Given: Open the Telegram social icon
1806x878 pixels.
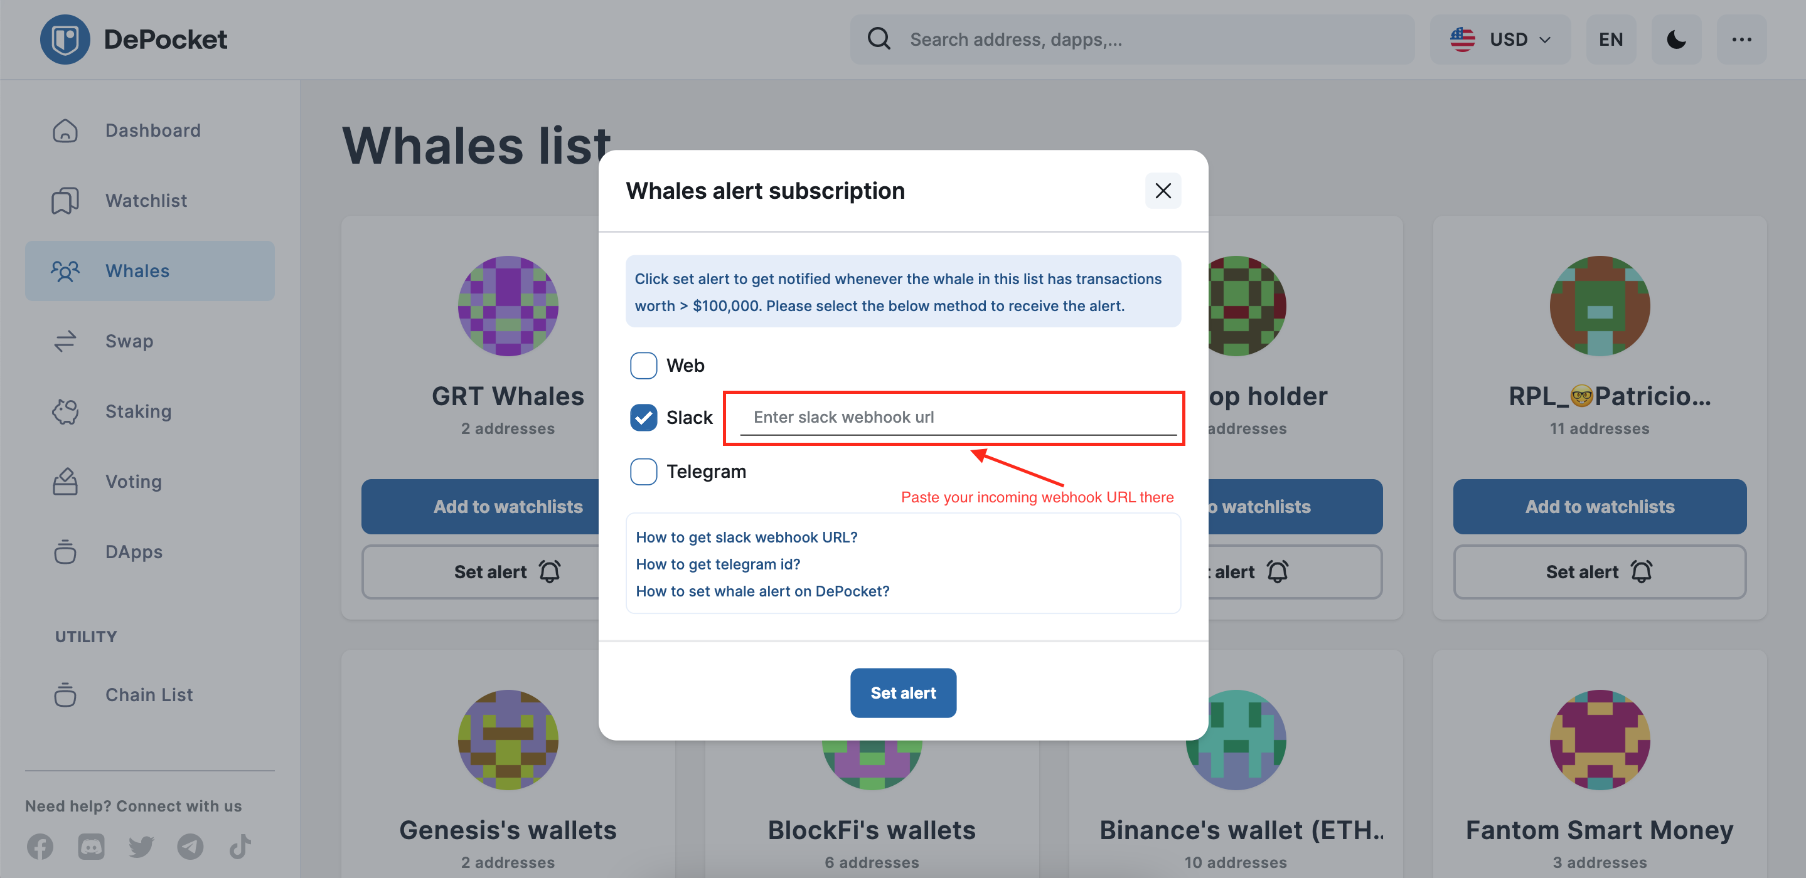Looking at the screenshot, I should [x=190, y=846].
